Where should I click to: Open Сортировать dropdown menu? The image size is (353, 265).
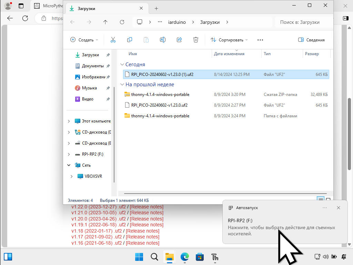[229, 40]
